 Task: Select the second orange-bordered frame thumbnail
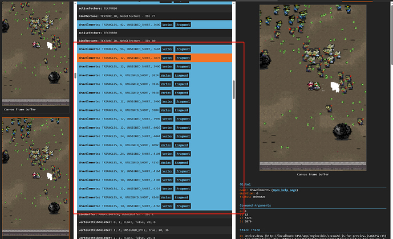tap(36, 178)
